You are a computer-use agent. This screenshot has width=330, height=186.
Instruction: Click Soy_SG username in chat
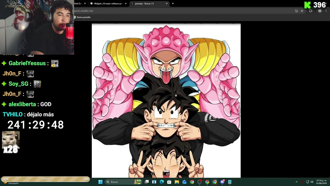[19, 84]
